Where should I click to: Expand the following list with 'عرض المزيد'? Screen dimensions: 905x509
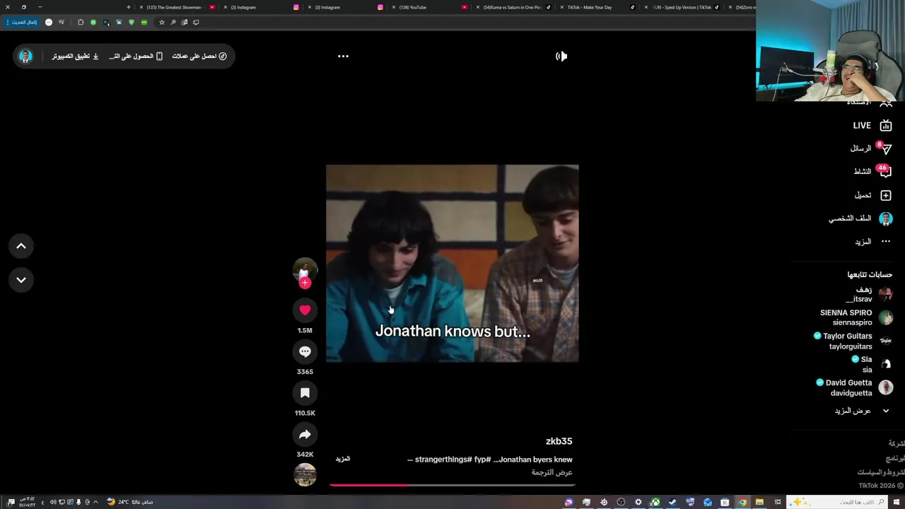point(861,411)
